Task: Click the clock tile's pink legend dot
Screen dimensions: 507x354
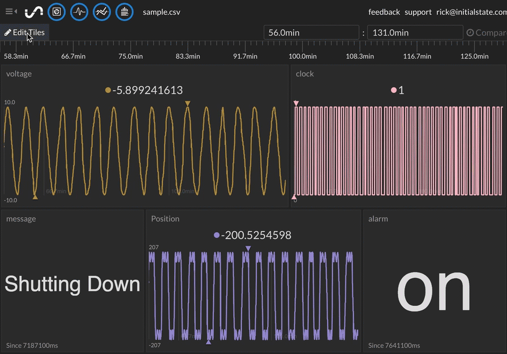Action: coord(394,90)
